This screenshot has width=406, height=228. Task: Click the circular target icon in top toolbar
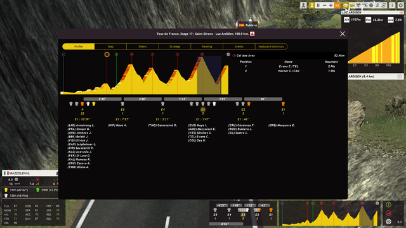(x=371, y=5)
